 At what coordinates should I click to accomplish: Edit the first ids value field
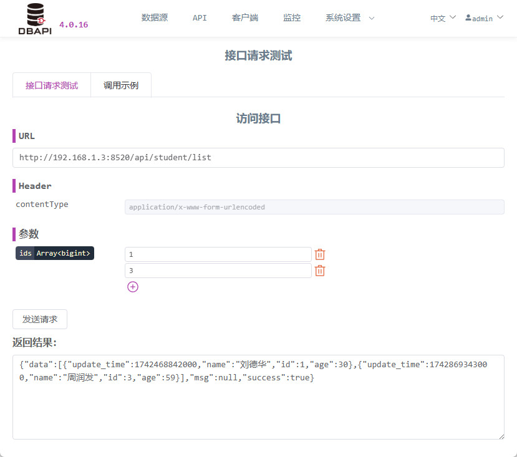click(x=218, y=254)
